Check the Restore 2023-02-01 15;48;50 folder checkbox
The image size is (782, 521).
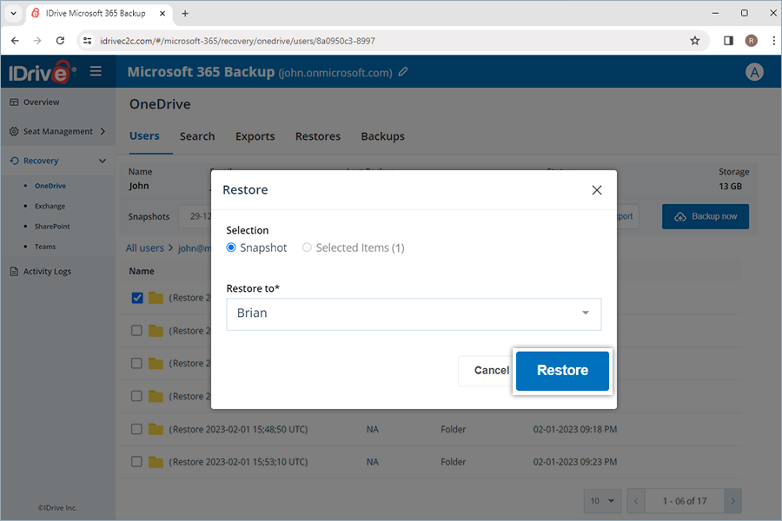point(136,429)
